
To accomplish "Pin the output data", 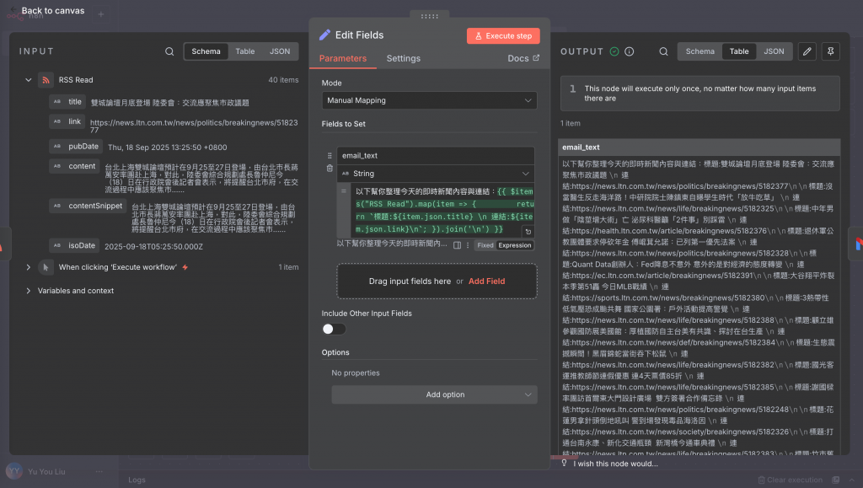I will 830,51.
